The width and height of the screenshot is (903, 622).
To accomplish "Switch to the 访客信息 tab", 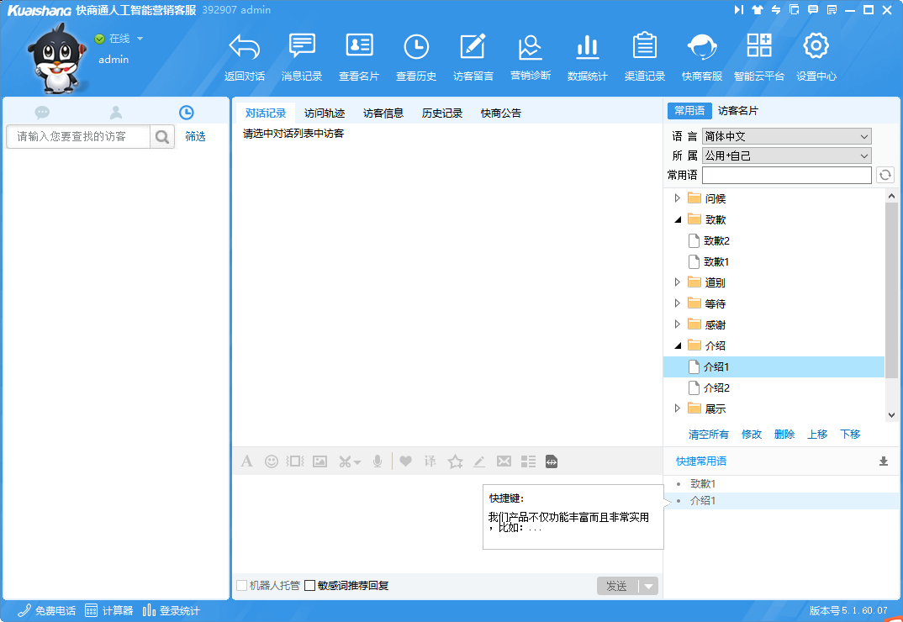I will tap(383, 111).
